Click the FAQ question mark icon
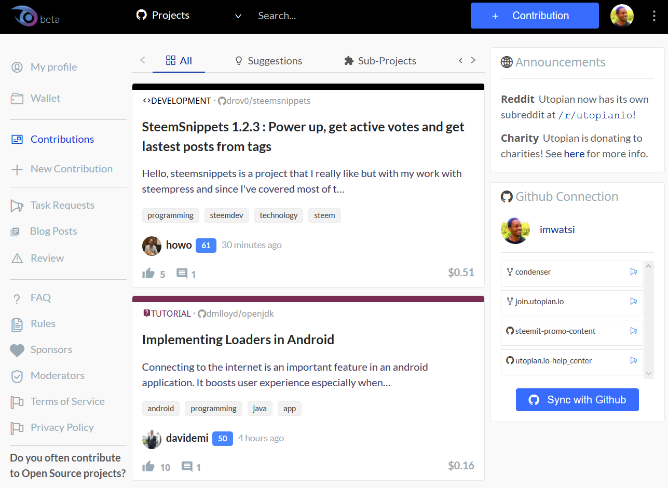This screenshot has height=488, width=668. tap(17, 299)
